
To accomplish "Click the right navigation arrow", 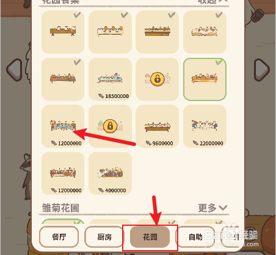I will click(x=261, y=70).
